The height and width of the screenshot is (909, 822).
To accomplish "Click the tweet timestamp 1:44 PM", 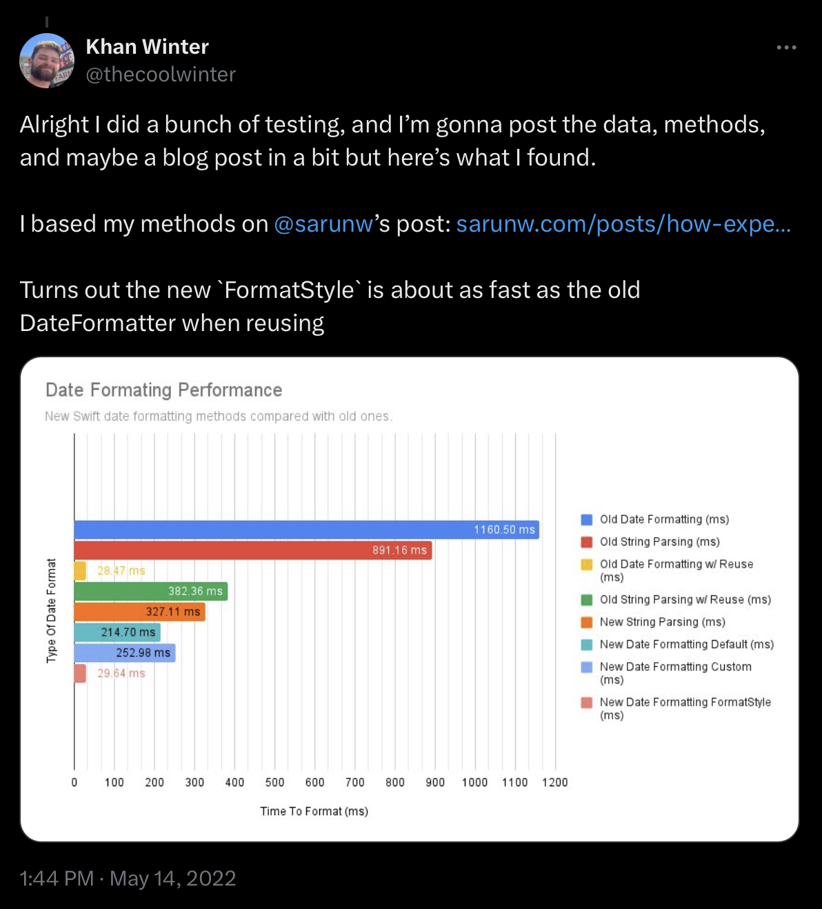I will [x=57, y=878].
